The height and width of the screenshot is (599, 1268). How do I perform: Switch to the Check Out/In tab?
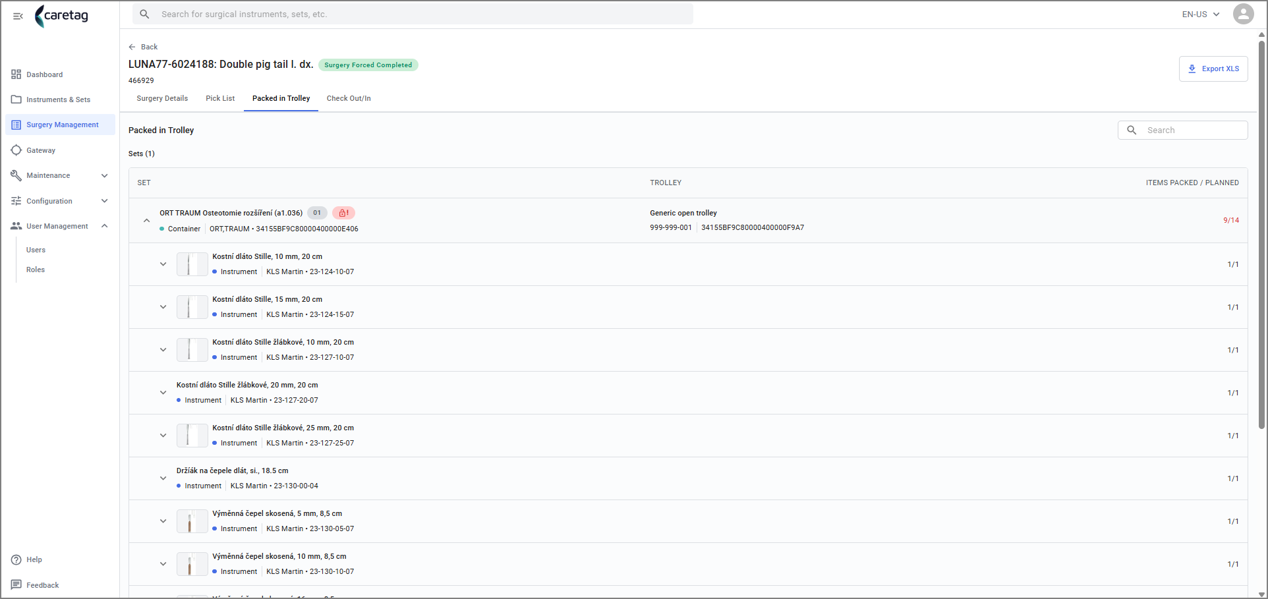click(349, 98)
